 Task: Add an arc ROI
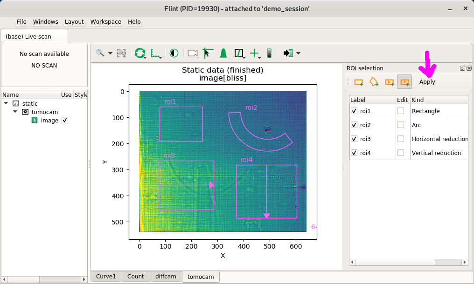tap(374, 82)
